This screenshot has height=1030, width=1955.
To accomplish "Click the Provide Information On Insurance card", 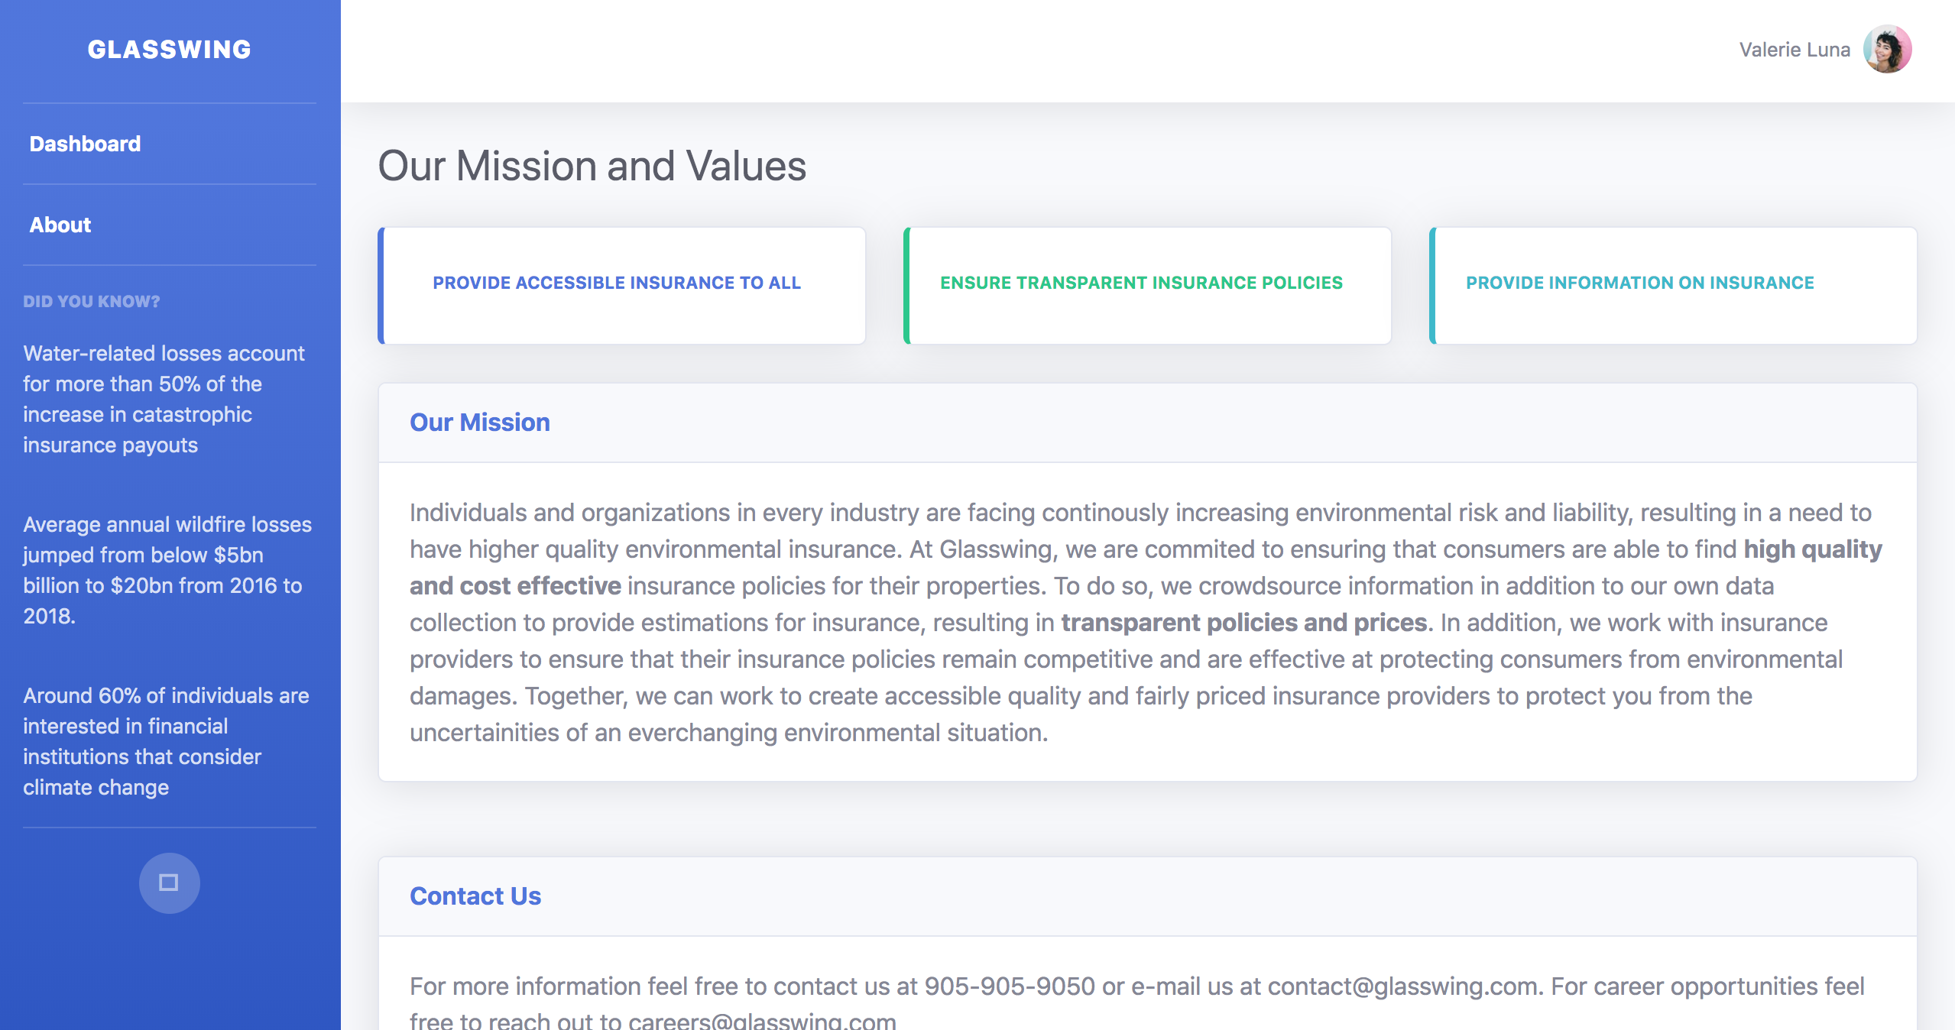I will 1672,285.
